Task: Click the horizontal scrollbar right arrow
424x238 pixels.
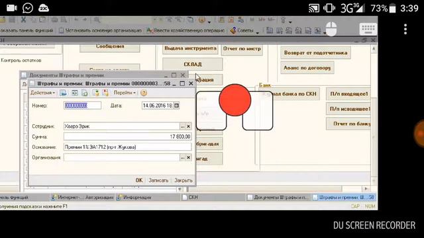Action: coord(366,188)
